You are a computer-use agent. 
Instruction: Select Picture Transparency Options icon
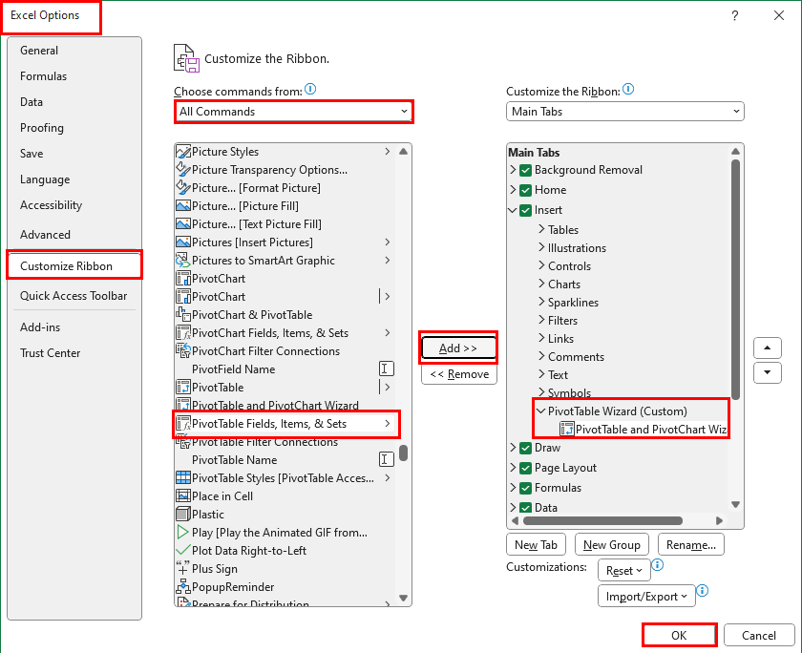pyautogui.click(x=183, y=170)
